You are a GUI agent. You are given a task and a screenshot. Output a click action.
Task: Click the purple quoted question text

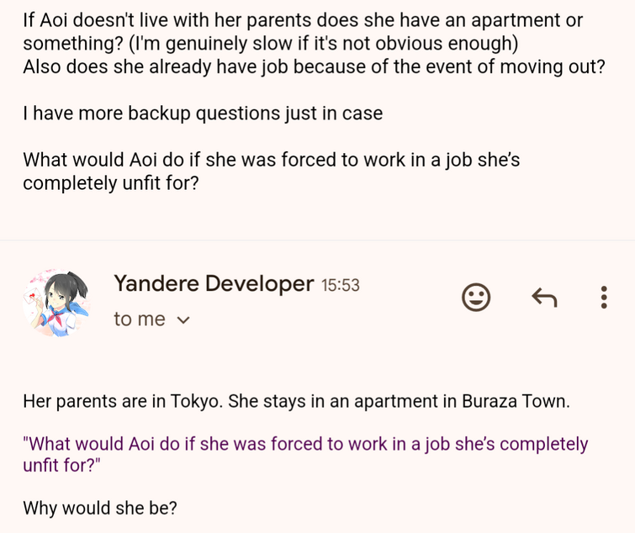[x=305, y=455]
